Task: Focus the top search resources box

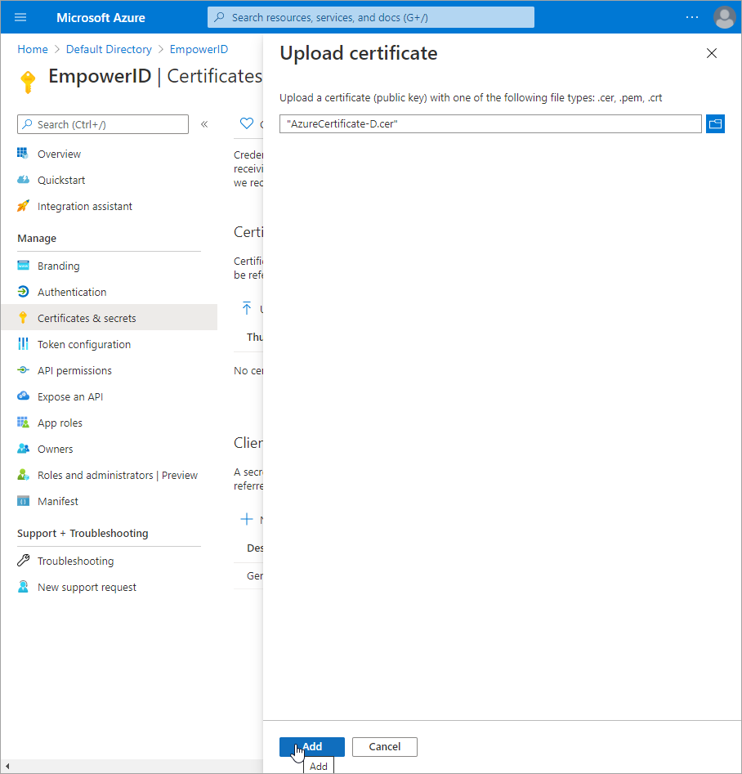Action: tap(371, 17)
